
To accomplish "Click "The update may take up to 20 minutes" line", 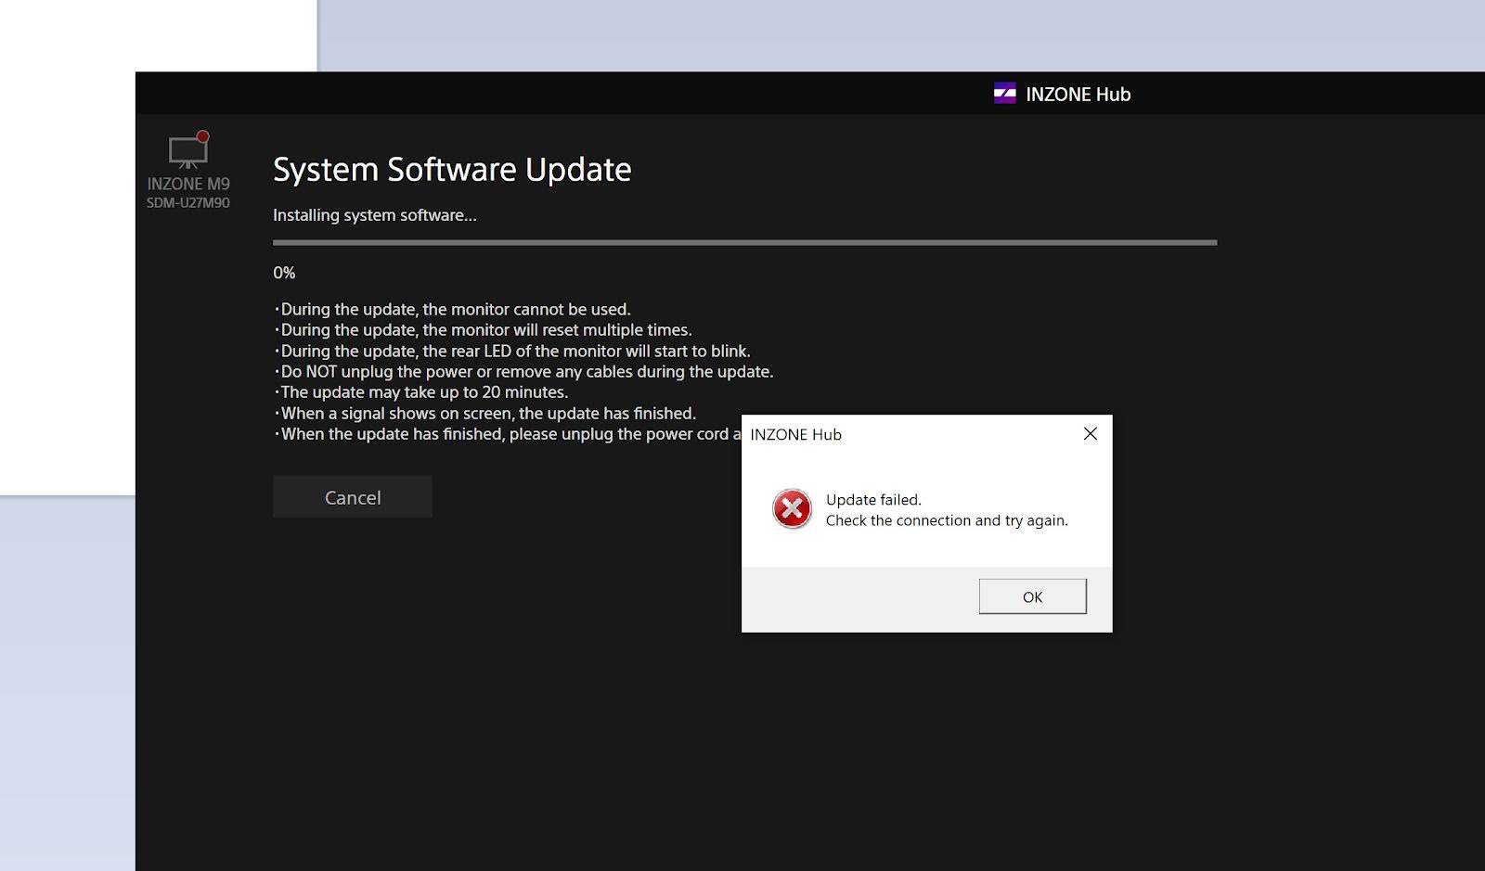I will pyautogui.click(x=421, y=392).
